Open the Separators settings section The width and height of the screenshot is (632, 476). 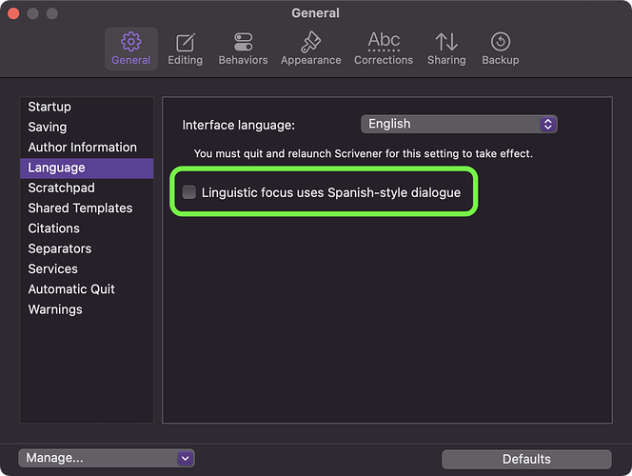[60, 248]
